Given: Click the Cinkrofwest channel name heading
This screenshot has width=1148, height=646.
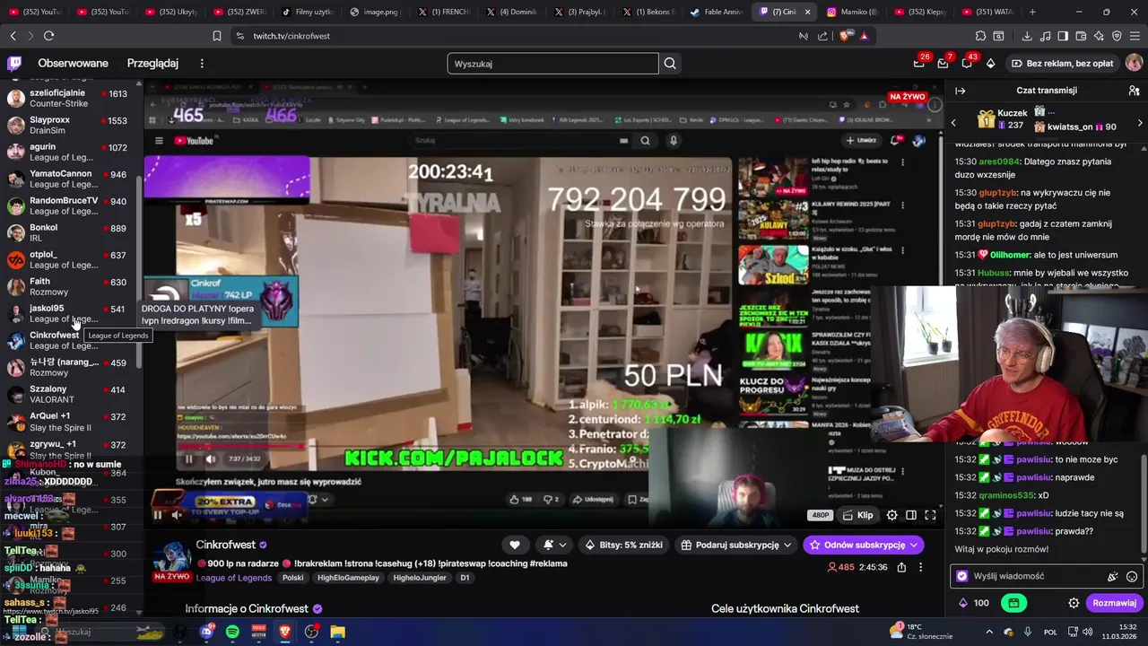Looking at the screenshot, I should click(226, 545).
